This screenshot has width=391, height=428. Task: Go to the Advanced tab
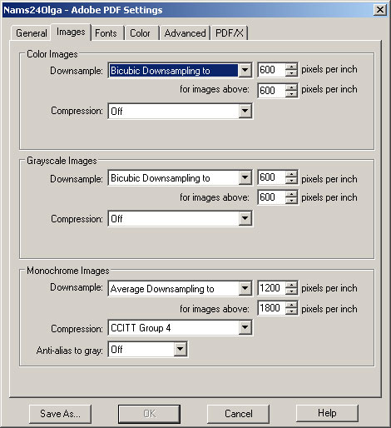tap(185, 33)
